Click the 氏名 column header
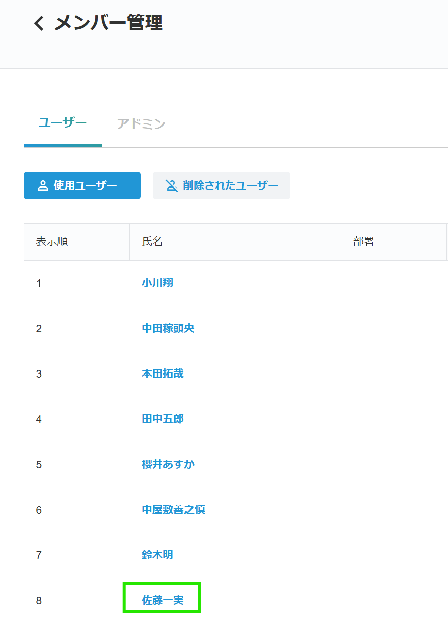This screenshot has width=448, height=623. (x=151, y=241)
